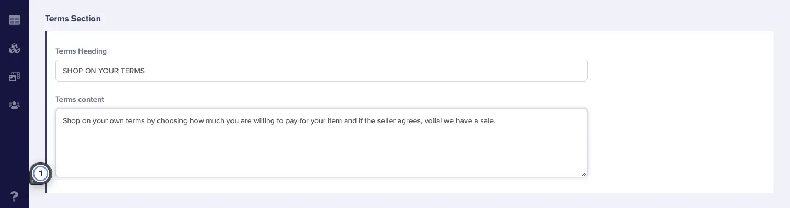Click the Terms content label
This screenshot has width=790, height=208.
coord(80,99)
